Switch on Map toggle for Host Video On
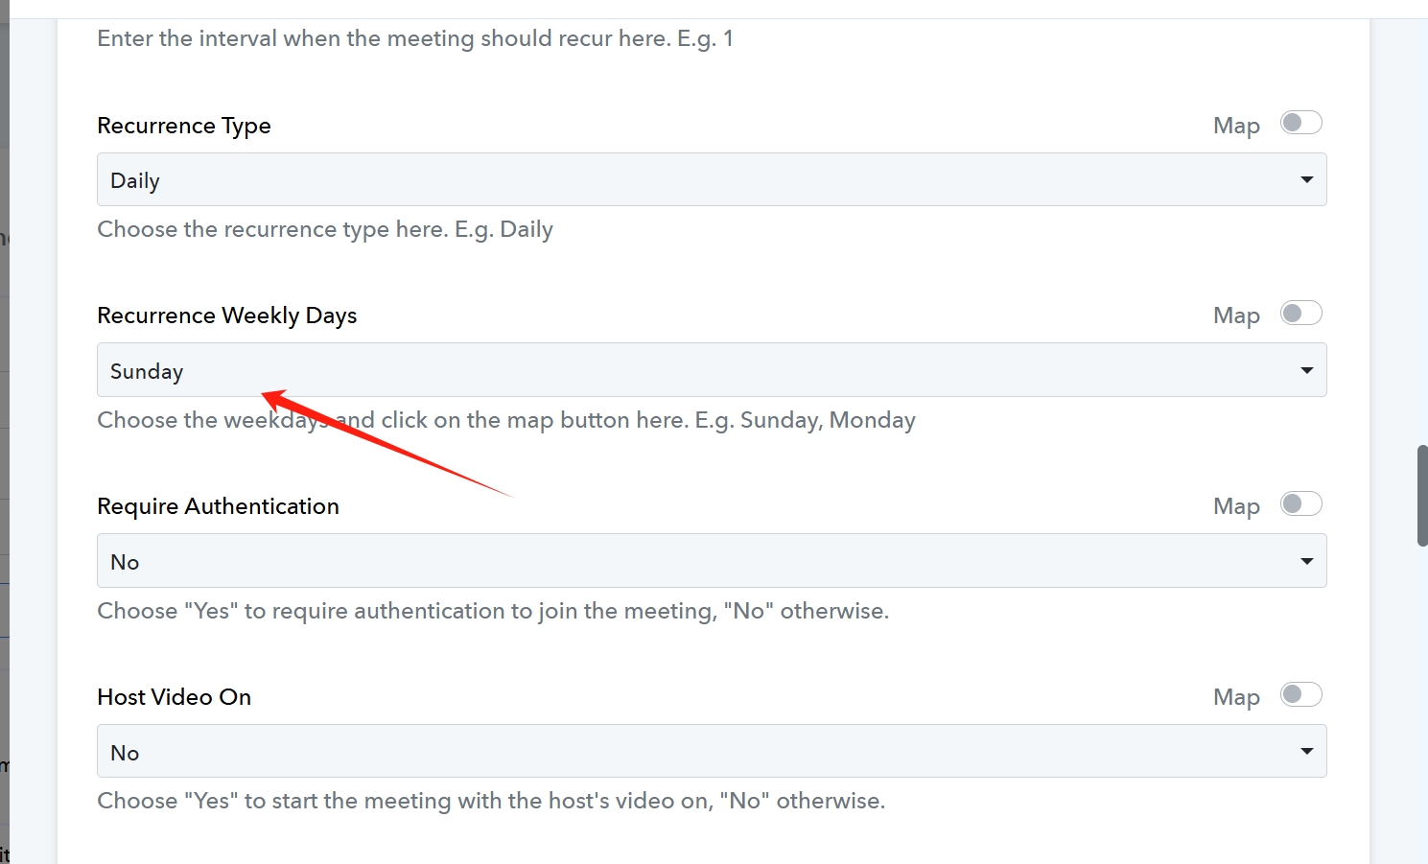Screen dimensions: 1428x864 click(1301, 694)
